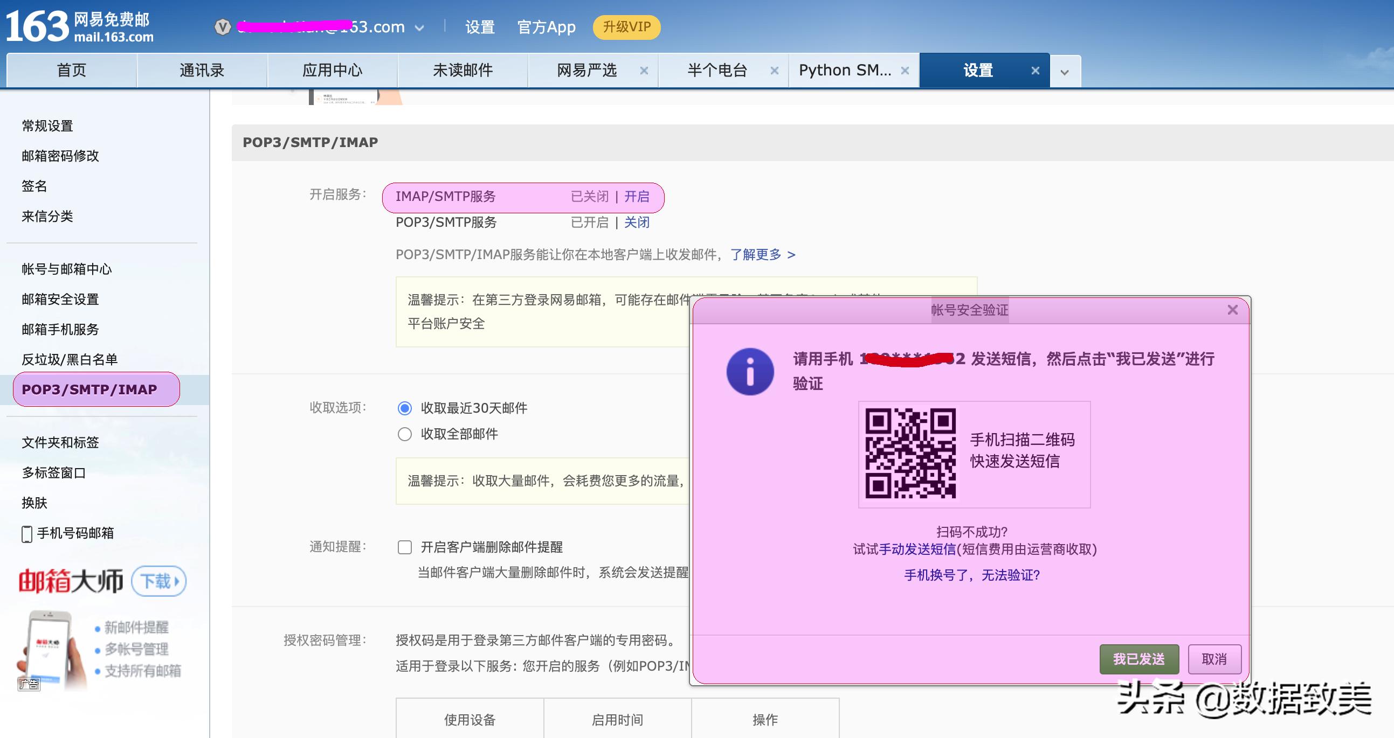Click 开启 to enable IMAP/SMTP service
Viewport: 1394px width, 738px height.
637,197
